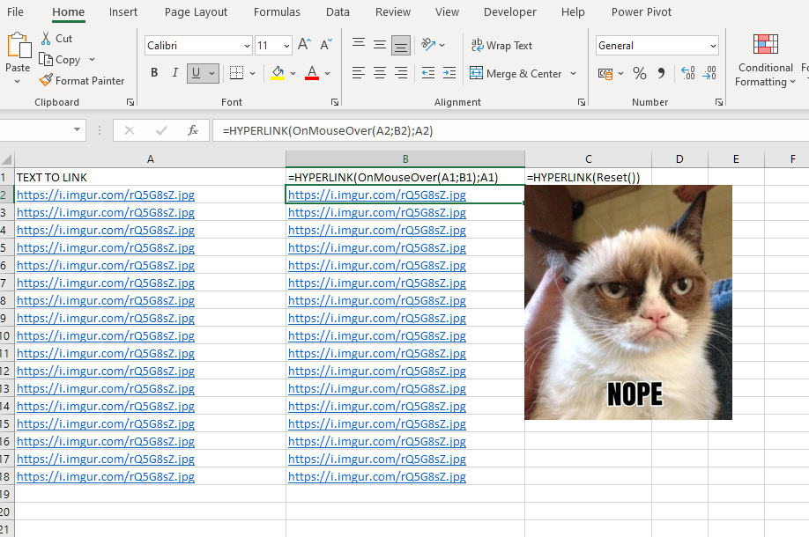This screenshot has height=537, width=809.
Task: Select column A header
Action: (x=150, y=159)
